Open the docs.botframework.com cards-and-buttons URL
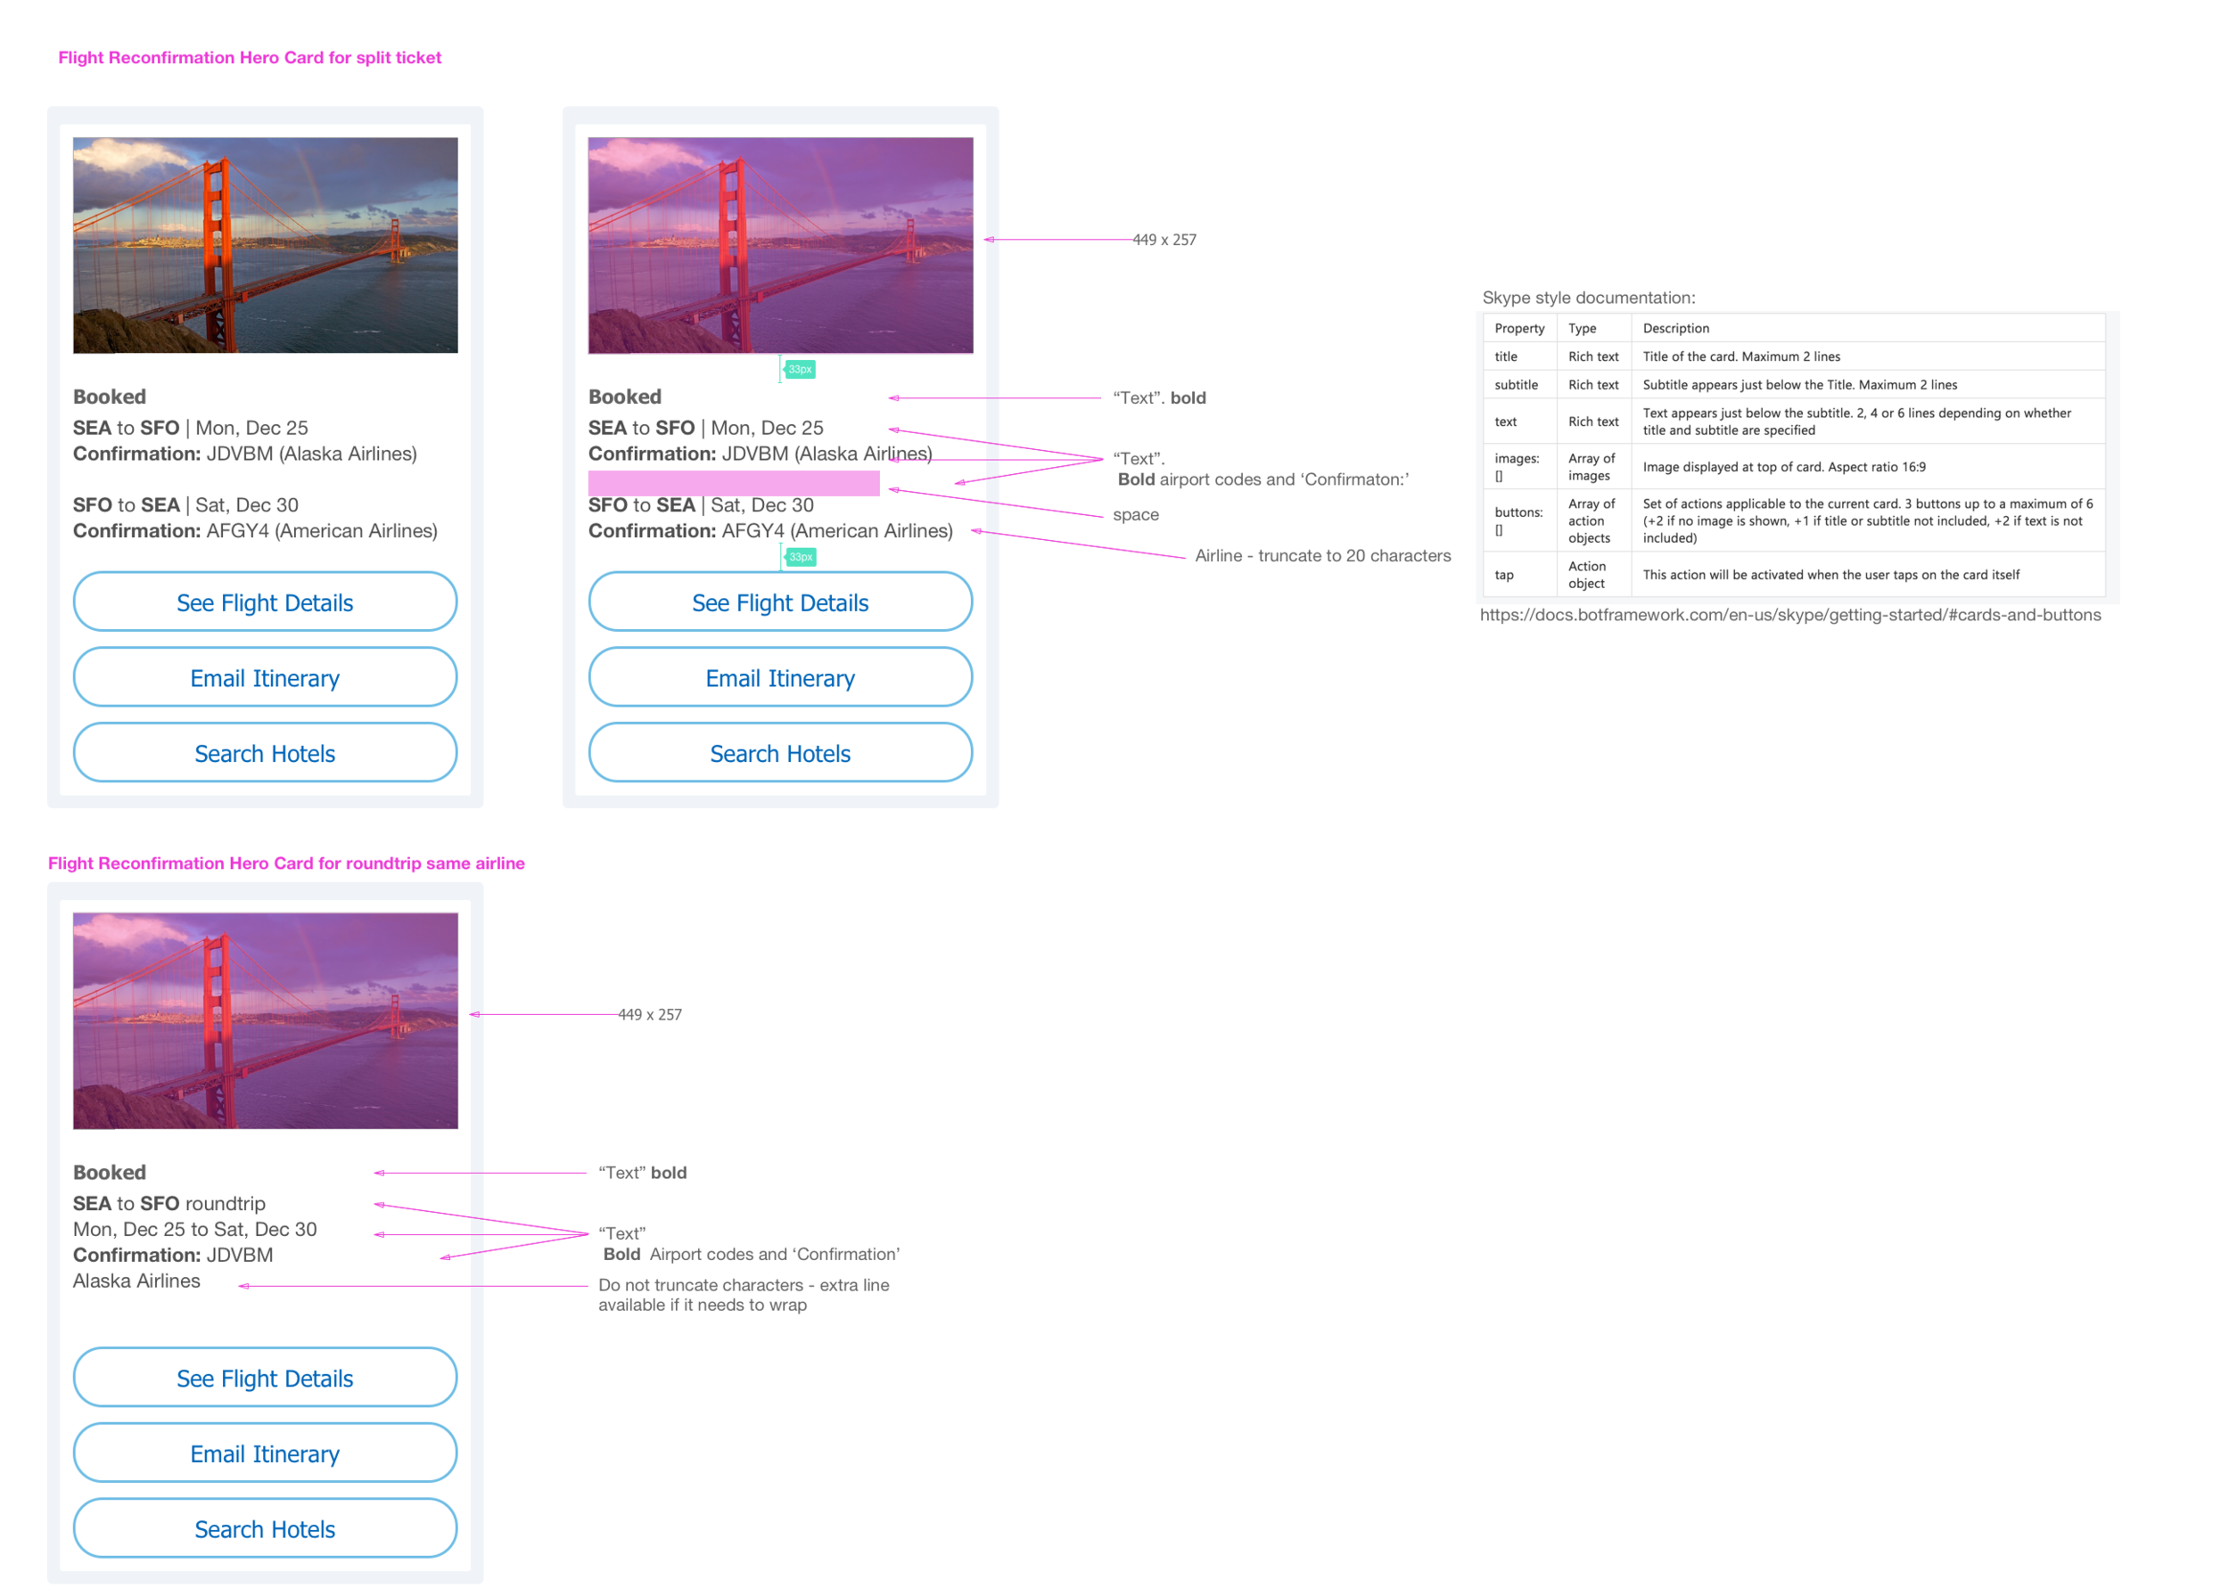Viewport: 2229px width, 1596px height. (x=1789, y=615)
